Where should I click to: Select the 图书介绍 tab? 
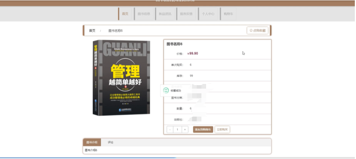pos(92,142)
